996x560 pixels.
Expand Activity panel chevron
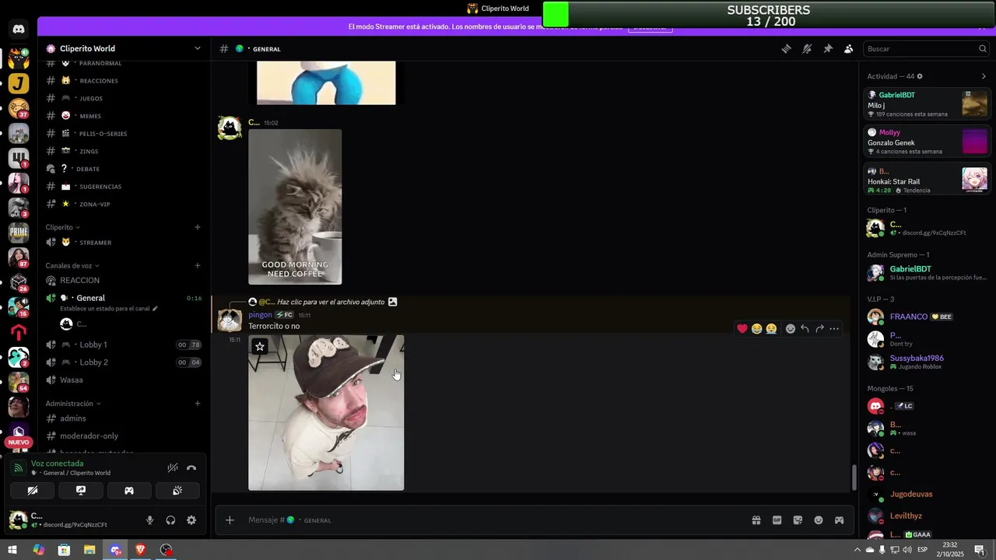click(984, 76)
